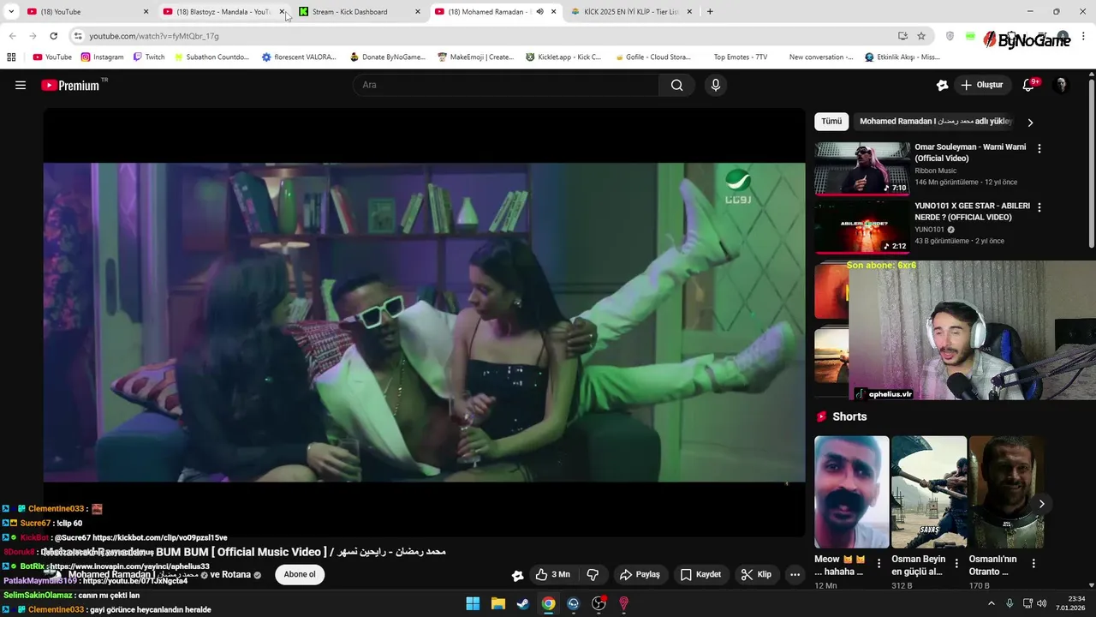Screen dimensions: 1096x617
Task: Open the account avatar menu
Action: pyautogui.click(x=1061, y=85)
